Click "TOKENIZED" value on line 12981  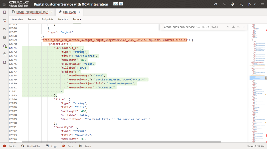point(106,88)
